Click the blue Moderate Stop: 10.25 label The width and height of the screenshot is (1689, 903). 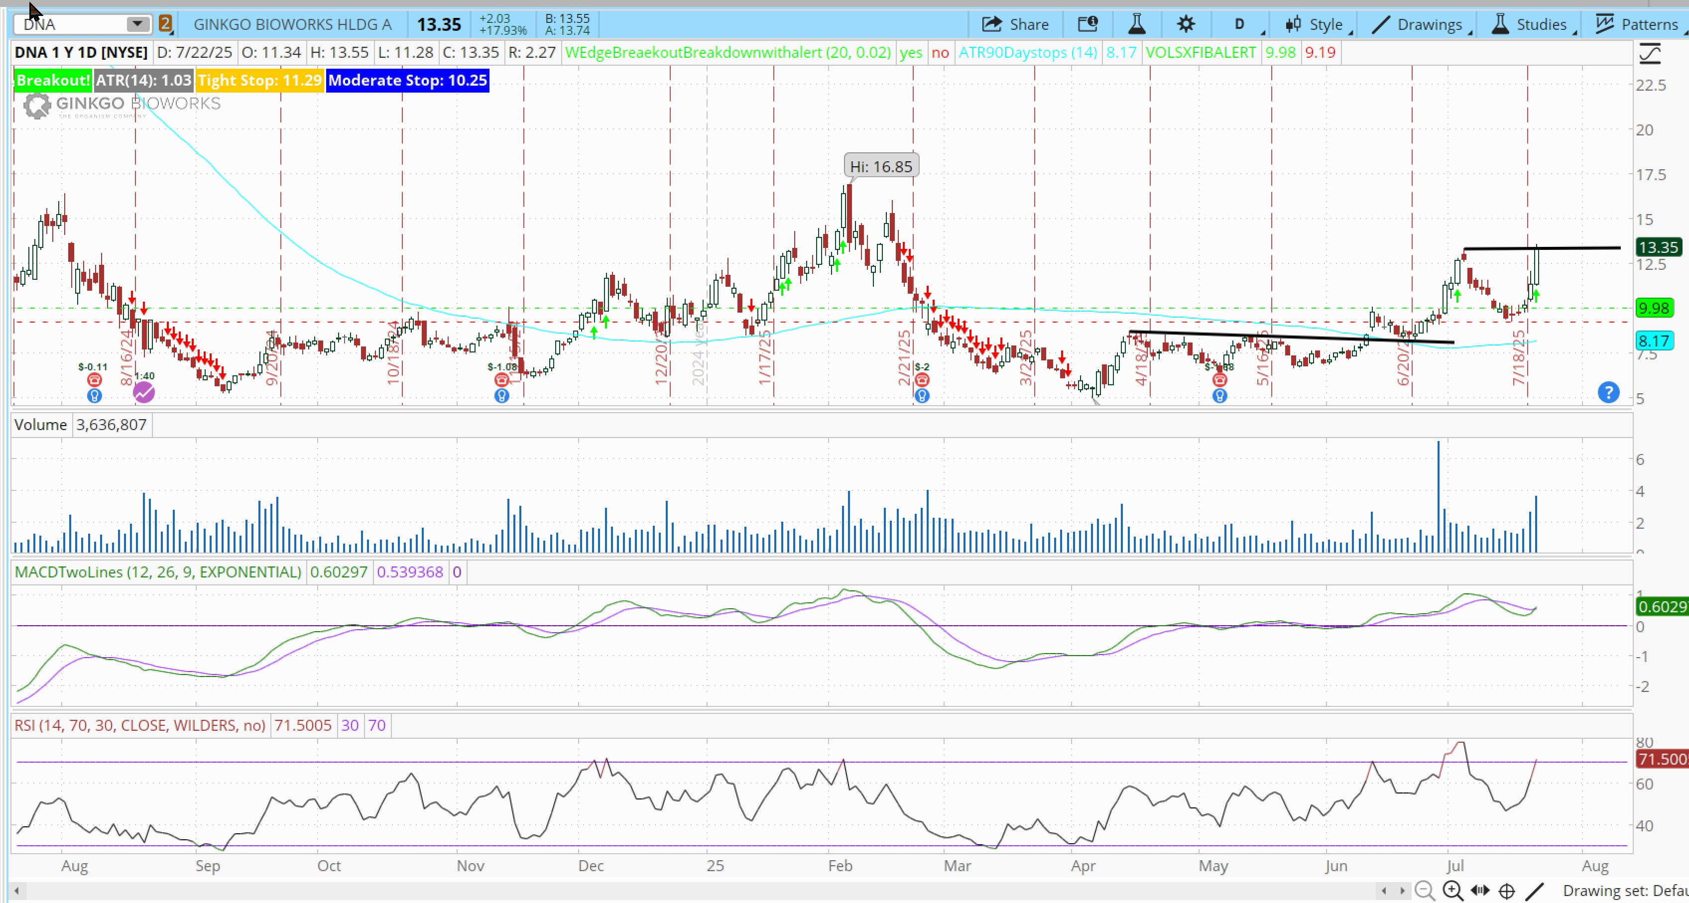click(407, 81)
